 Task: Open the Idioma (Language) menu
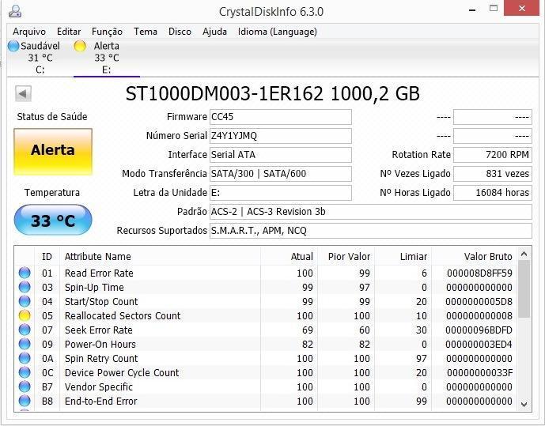click(x=277, y=32)
